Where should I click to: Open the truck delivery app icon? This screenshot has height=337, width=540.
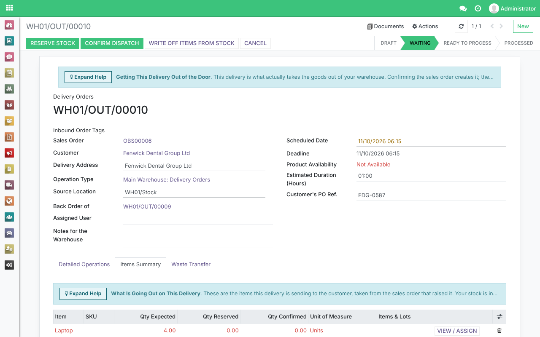[x=9, y=185]
